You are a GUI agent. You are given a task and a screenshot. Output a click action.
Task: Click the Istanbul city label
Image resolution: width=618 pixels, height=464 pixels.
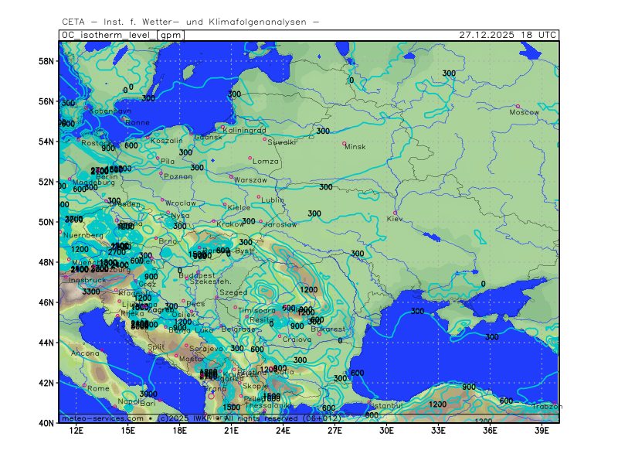pyautogui.click(x=386, y=404)
